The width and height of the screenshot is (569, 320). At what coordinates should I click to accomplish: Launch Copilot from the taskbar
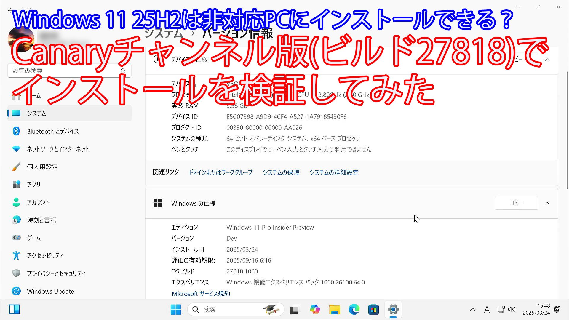(x=315, y=310)
